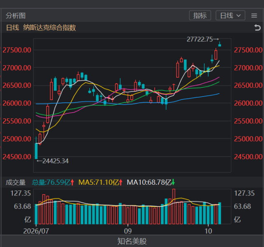Click the undo/restore arrow icon
This screenshot has height=247, width=264.
257,28
